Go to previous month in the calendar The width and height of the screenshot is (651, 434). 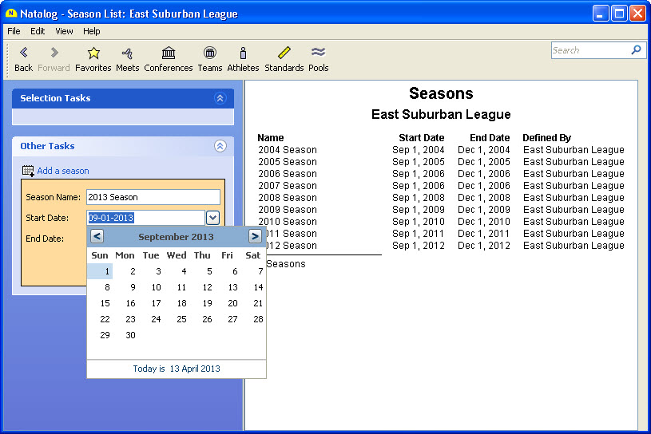(97, 236)
